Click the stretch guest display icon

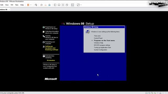(x=78, y=5)
